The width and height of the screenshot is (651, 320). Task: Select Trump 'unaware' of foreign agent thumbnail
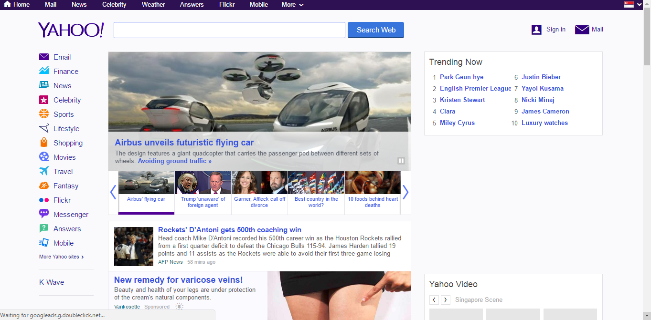coord(203,193)
